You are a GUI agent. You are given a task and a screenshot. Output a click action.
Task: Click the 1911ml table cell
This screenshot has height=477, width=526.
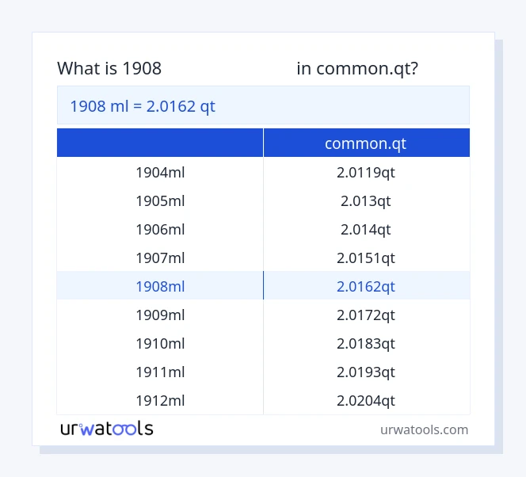[x=160, y=372]
